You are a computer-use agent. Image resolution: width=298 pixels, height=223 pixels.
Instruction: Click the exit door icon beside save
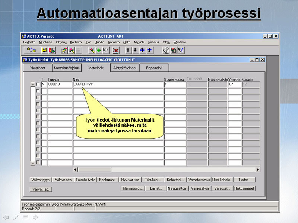click(52, 50)
